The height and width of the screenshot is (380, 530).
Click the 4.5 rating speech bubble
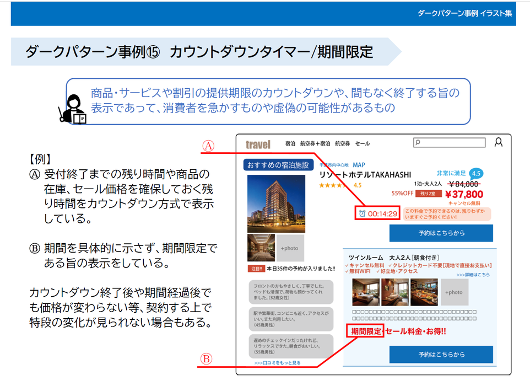[x=476, y=174]
